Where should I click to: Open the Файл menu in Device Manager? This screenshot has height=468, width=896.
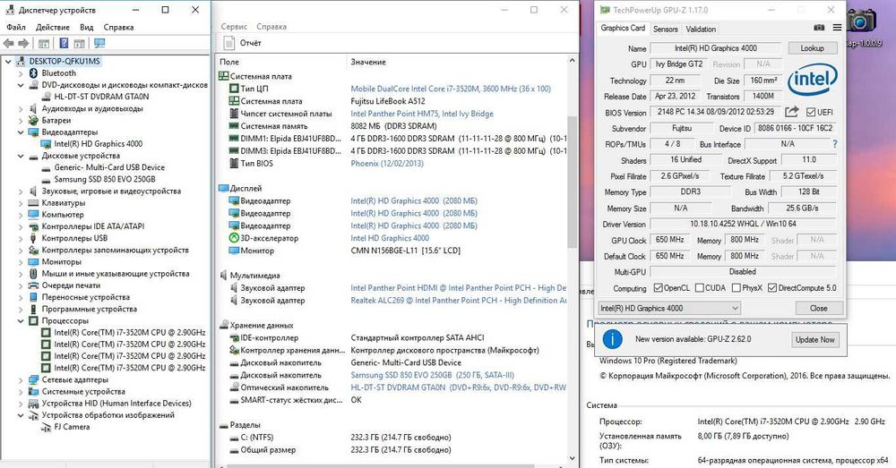16,27
